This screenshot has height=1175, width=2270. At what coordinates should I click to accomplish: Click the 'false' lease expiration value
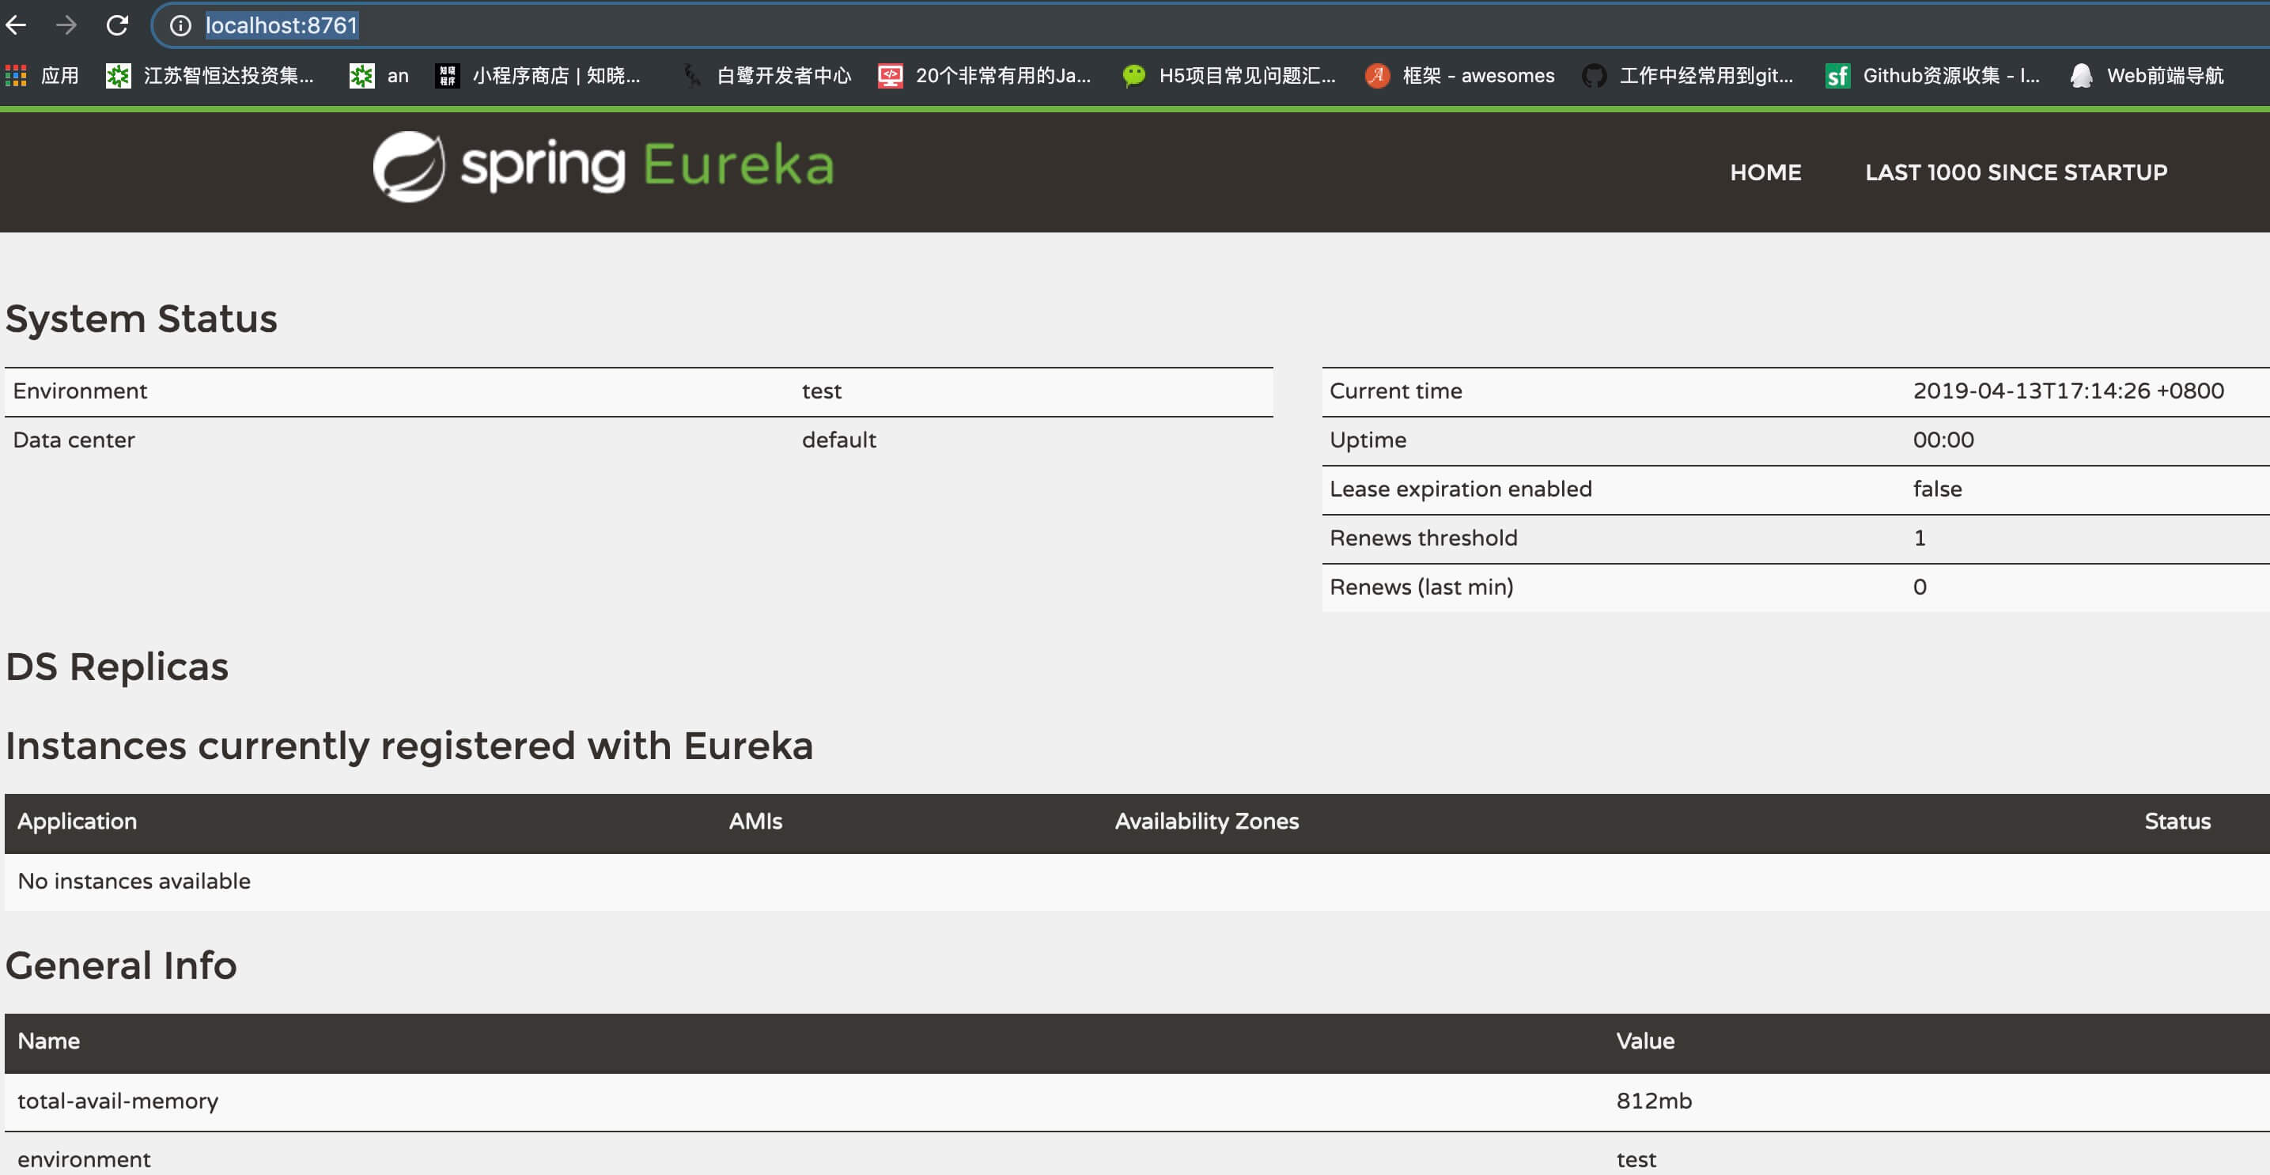(1937, 489)
